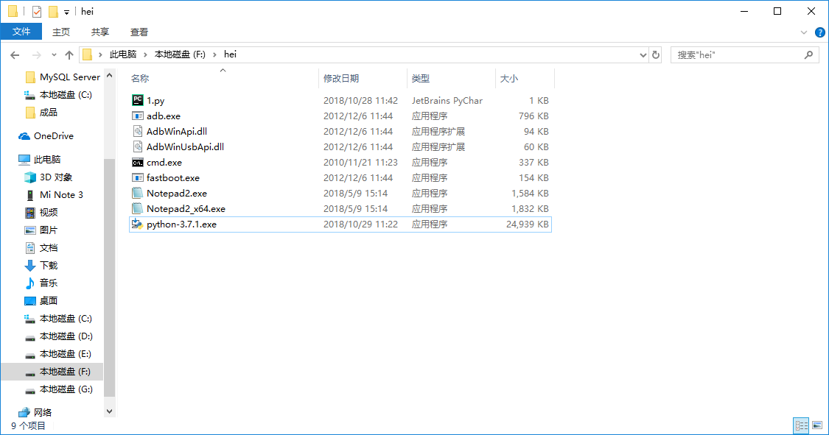Open the 文件 file menu

(21, 32)
